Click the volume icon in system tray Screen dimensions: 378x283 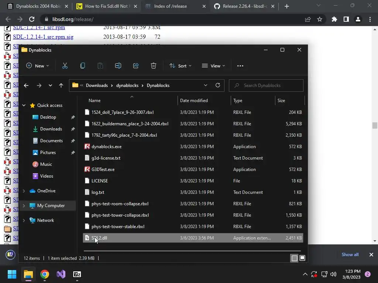[333, 274]
